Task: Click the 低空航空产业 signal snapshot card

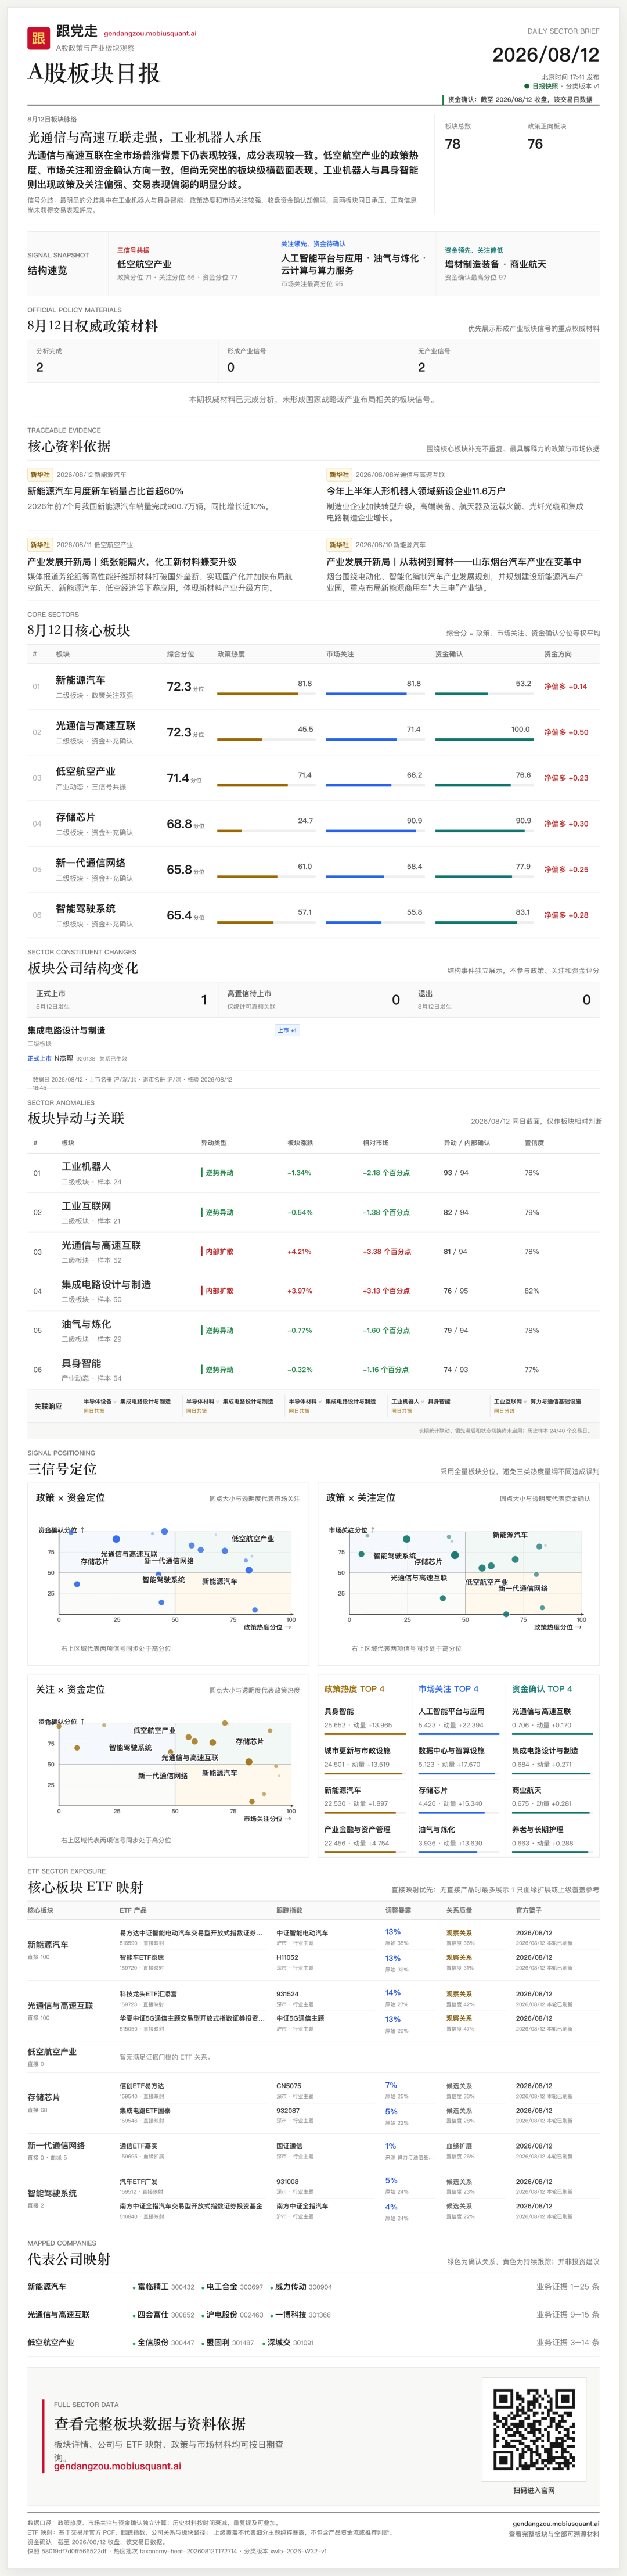Action: tap(190, 264)
